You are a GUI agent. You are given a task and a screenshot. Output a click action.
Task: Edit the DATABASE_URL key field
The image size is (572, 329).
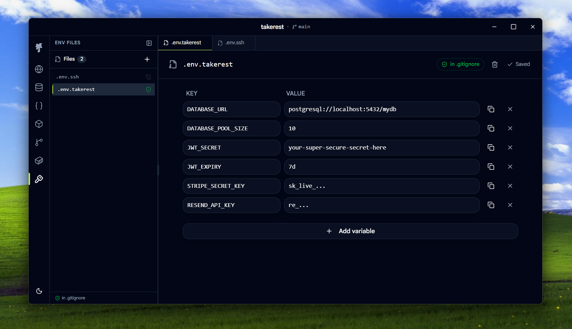[x=231, y=109]
